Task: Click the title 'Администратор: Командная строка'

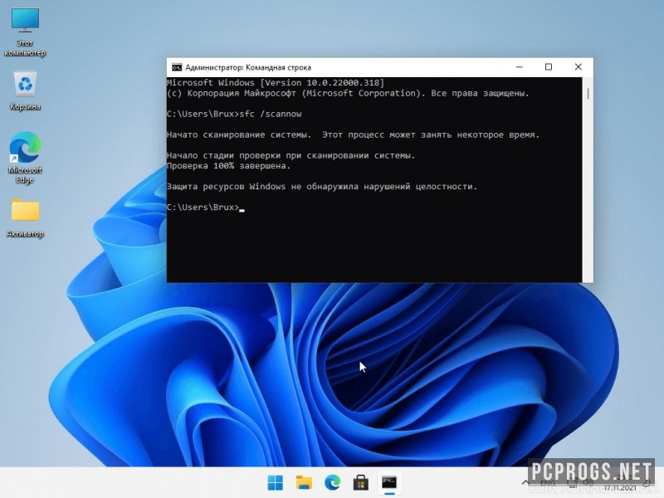Action: (248, 67)
